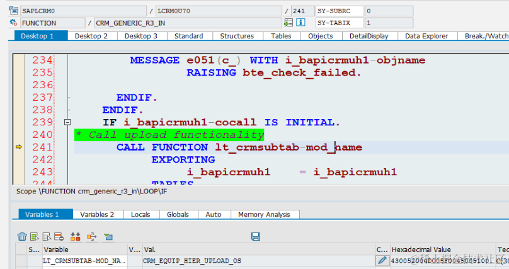Click the trash can delete variables icon
The width and height of the screenshot is (509, 269).
click(x=22, y=236)
